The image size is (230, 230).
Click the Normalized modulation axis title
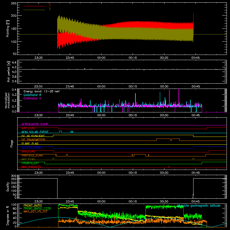(x=7, y=100)
